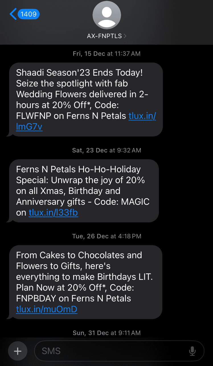This screenshot has width=213, height=366.
Task: Open the tlux.in/l33fb holiday link
Action: tap(53, 212)
